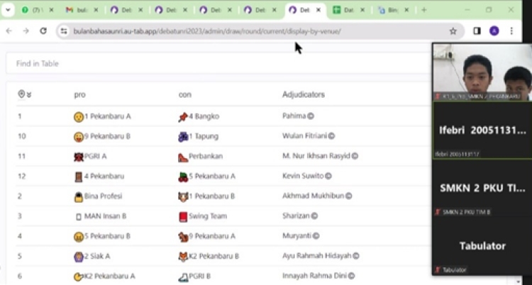Click the Chrome profile avatar icon

coord(494,31)
